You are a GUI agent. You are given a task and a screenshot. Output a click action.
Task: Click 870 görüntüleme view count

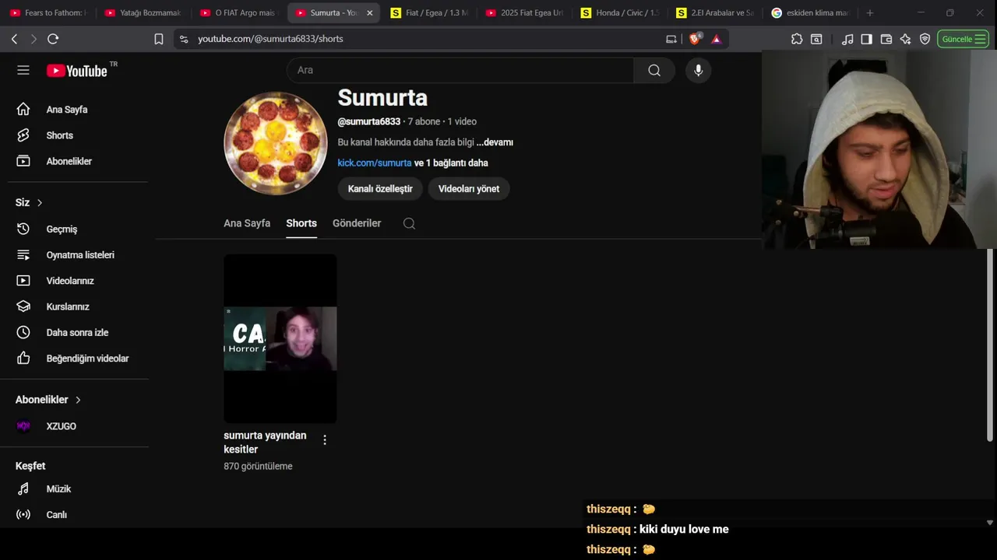[x=258, y=467]
